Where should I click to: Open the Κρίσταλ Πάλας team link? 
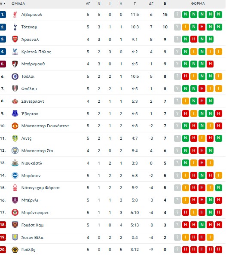(x=36, y=52)
